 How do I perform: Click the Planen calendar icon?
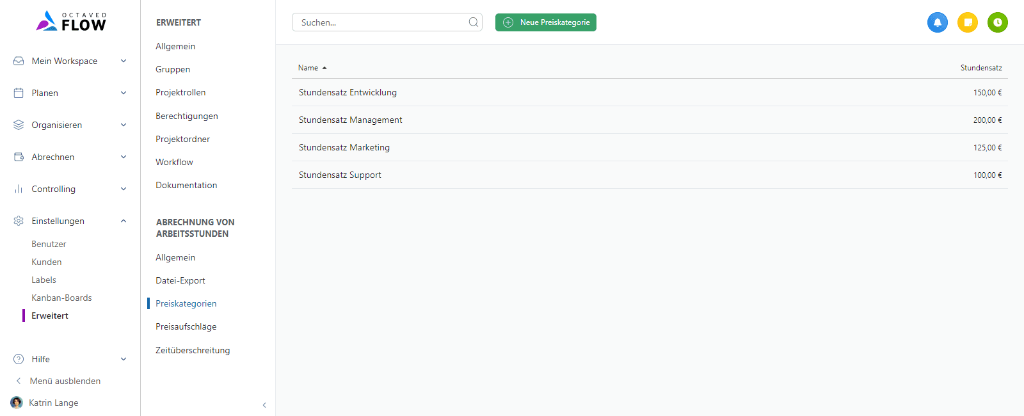pyautogui.click(x=19, y=93)
